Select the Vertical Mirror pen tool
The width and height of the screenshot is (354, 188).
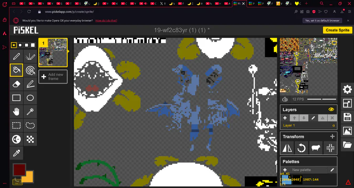tap(30, 56)
